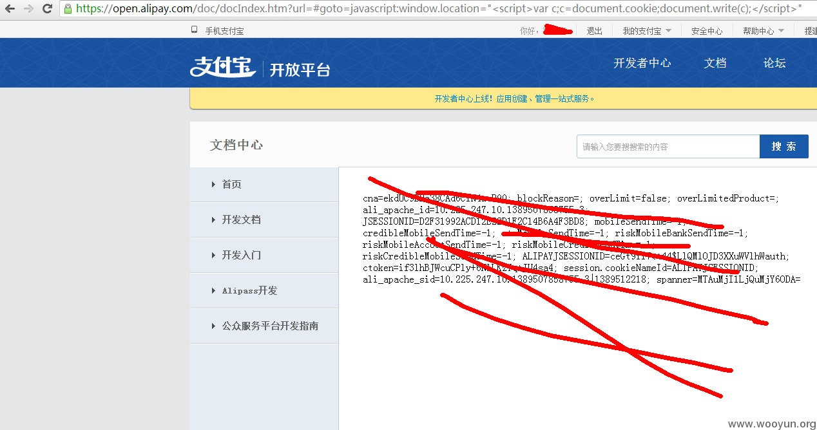Open the 安全中心 link
Screen dimensions: 817x430
(x=707, y=30)
